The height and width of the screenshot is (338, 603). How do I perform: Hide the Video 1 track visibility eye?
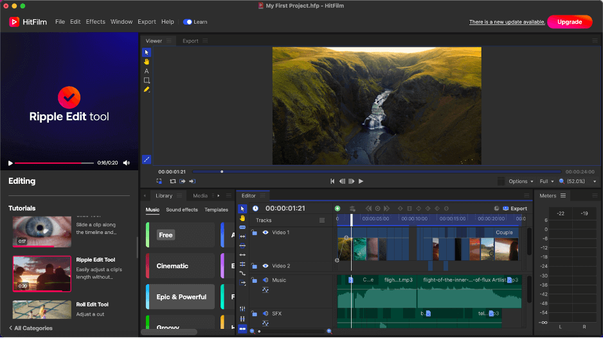click(265, 233)
